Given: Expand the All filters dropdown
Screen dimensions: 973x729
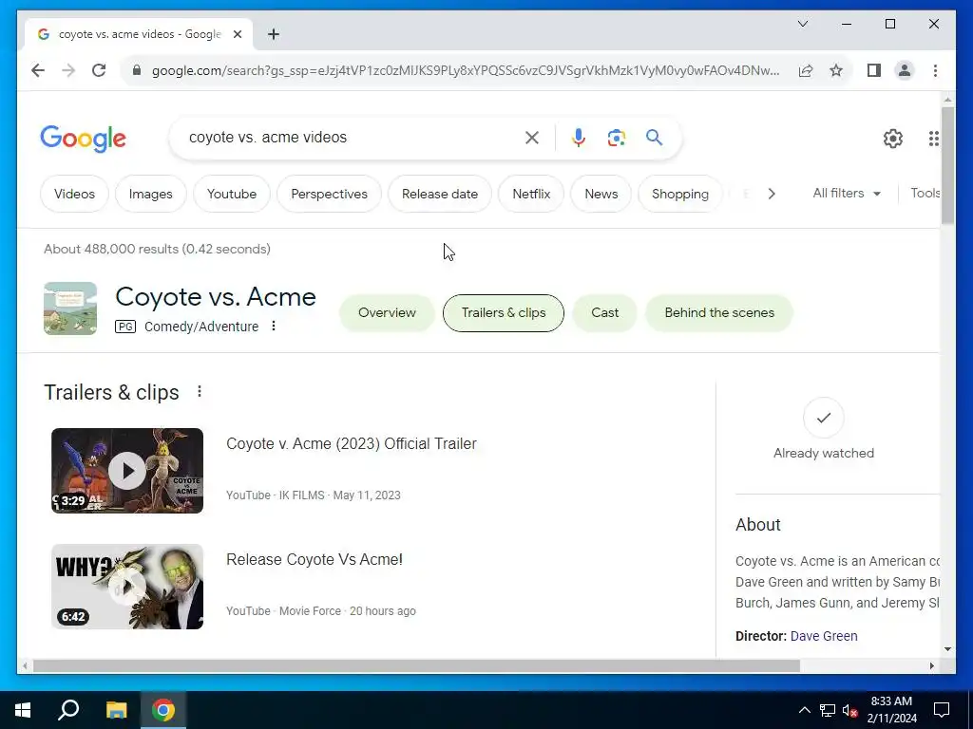Looking at the screenshot, I should [x=847, y=194].
